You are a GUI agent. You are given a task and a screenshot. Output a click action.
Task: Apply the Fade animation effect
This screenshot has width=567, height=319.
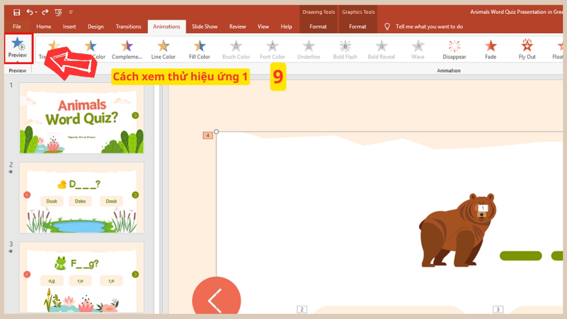tap(490, 49)
